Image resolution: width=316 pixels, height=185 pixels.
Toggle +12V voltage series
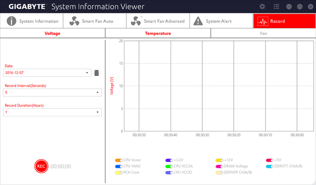pyautogui.click(x=219, y=160)
